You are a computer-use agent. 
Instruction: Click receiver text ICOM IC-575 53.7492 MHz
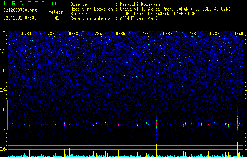click(158, 14)
